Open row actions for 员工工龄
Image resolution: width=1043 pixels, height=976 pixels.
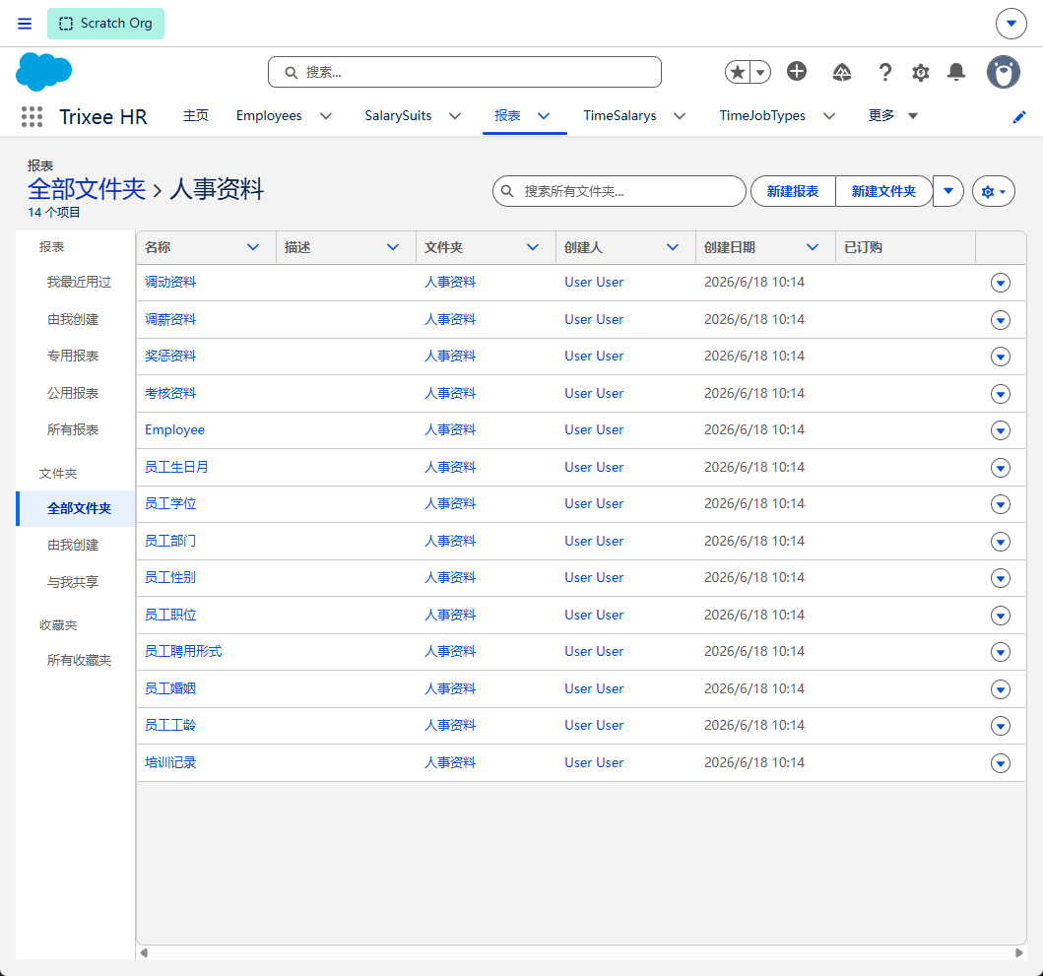[x=1000, y=726]
